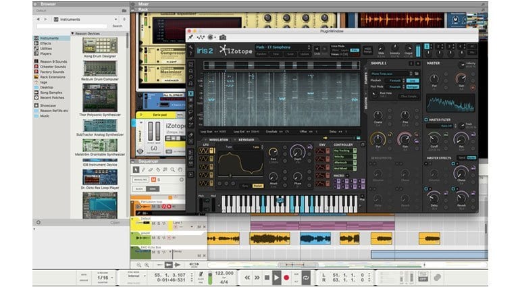The width and height of the screenshot is (520, 287).
Task: Select Factory Sounds in Browser sidebar
Action: pos(52,72)
